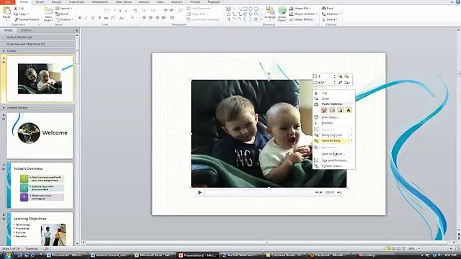461x259 pixels.
Task: Open the Replace dropdown
Action: [331, 14]
